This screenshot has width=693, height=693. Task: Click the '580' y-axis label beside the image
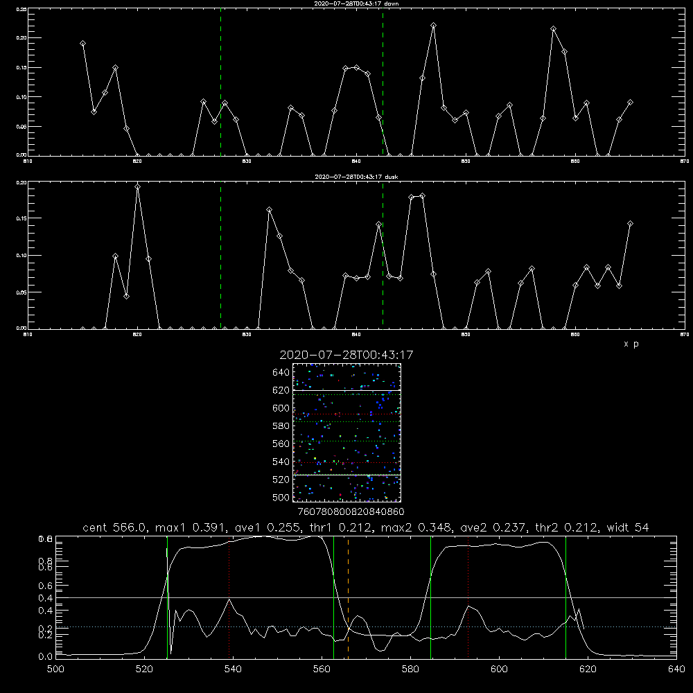coord(281,426)
